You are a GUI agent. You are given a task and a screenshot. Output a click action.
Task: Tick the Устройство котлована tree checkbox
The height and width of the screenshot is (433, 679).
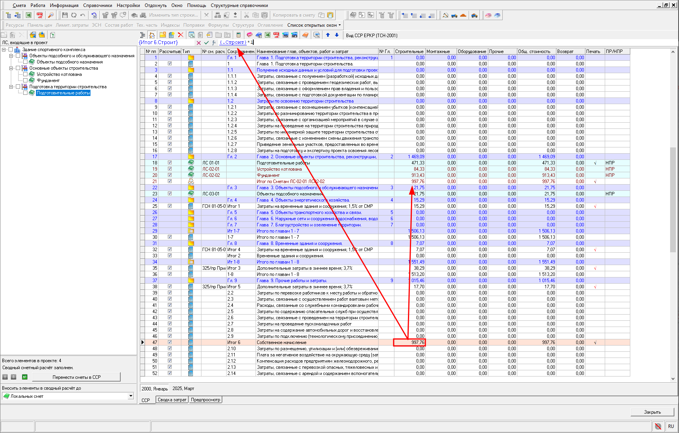(26, 74)
